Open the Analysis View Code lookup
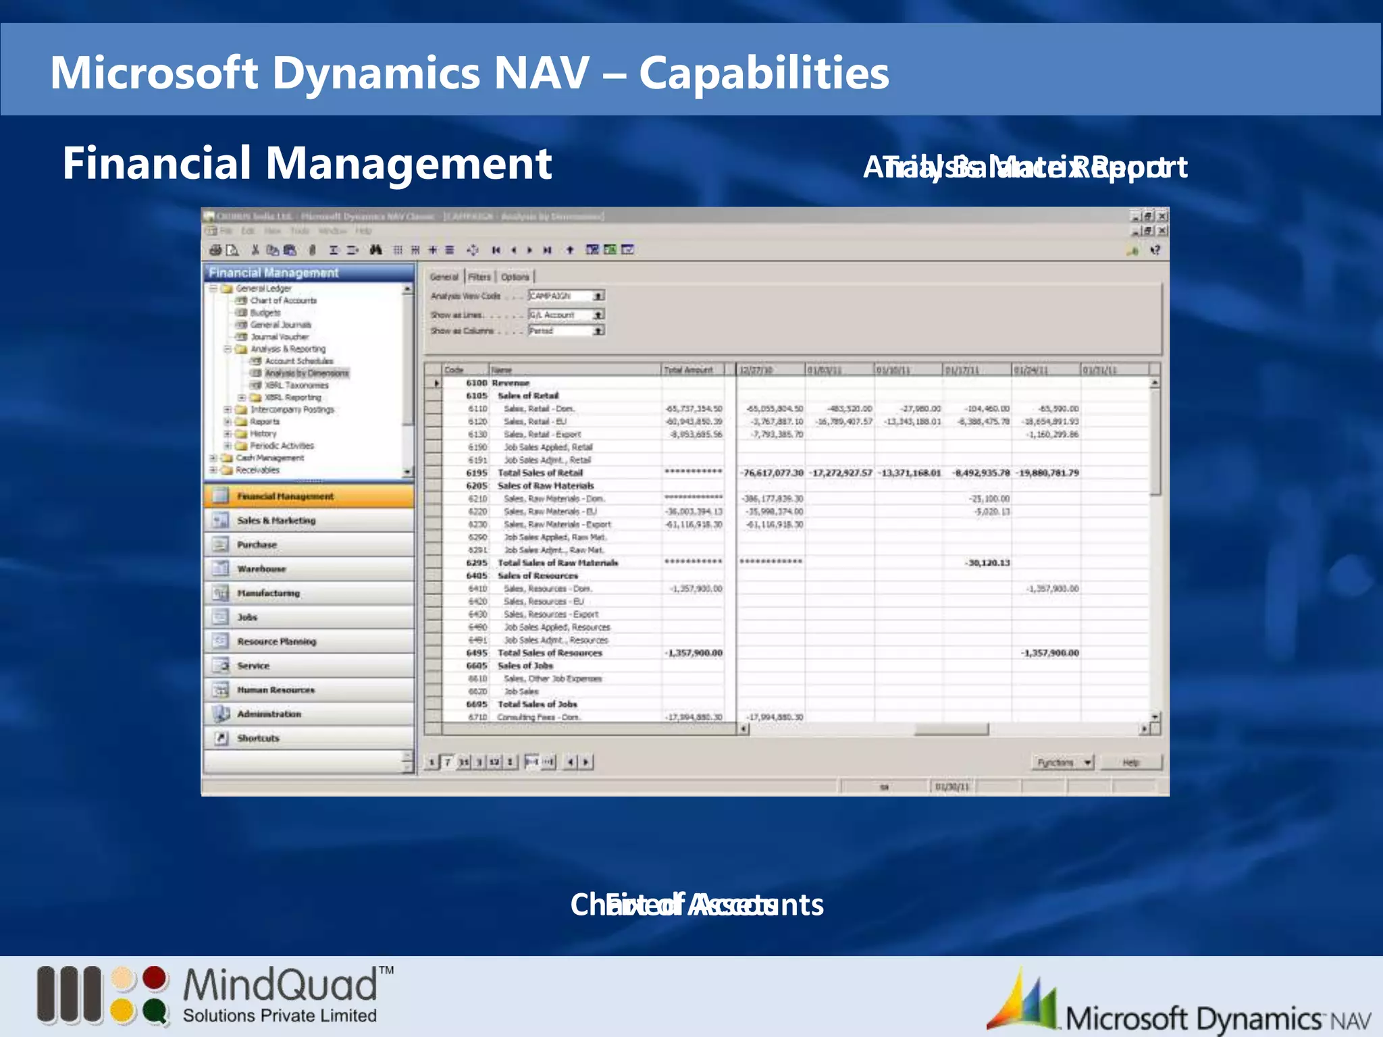The image size is (1383, 1037). click(598, 296)
